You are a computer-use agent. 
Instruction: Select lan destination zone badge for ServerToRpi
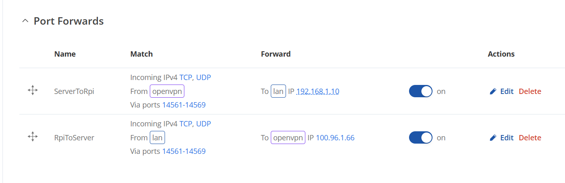(x=278, y=91)
